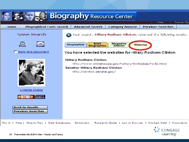
Task: Click the footer Help link
Action: tap(19, 123)
